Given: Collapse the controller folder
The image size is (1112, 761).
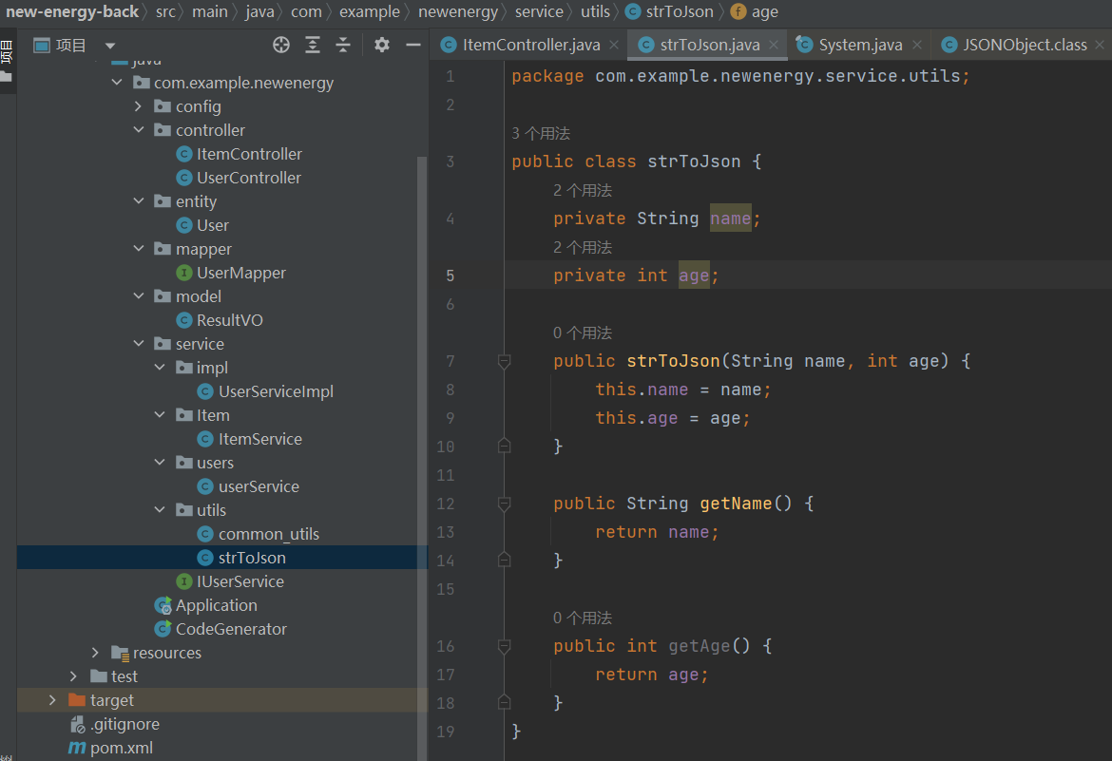Looking at the screenshot, I should [139, 130].
